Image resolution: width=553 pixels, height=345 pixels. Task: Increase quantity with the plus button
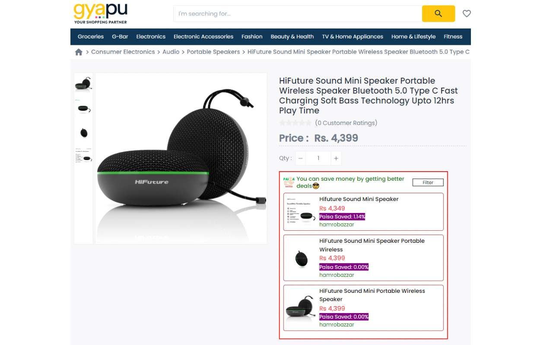336,158
